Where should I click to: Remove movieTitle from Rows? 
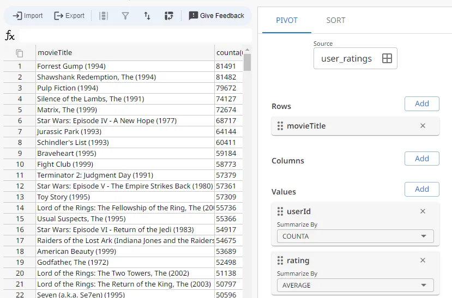(423, 126)
